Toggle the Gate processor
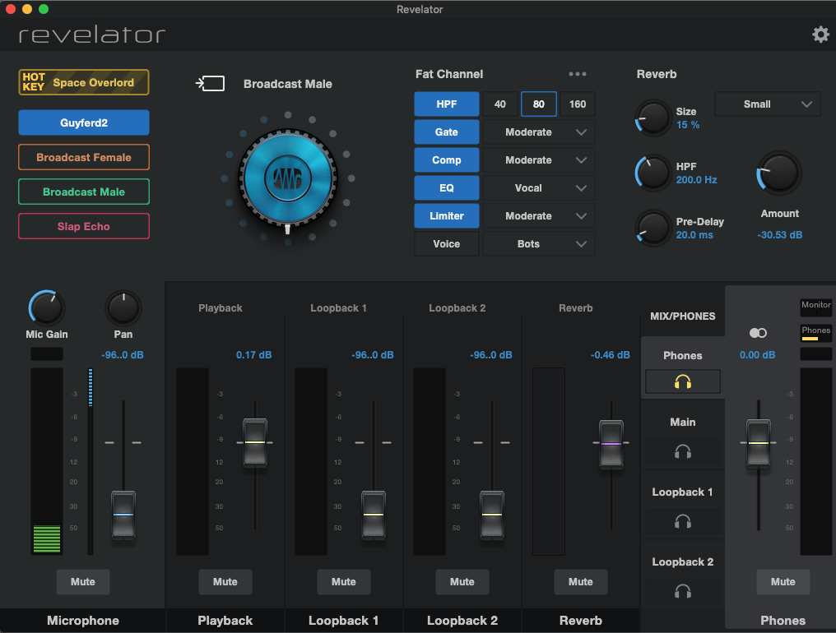Image resolution: width=836 pixels, height=633 pixels. point(446,132)
